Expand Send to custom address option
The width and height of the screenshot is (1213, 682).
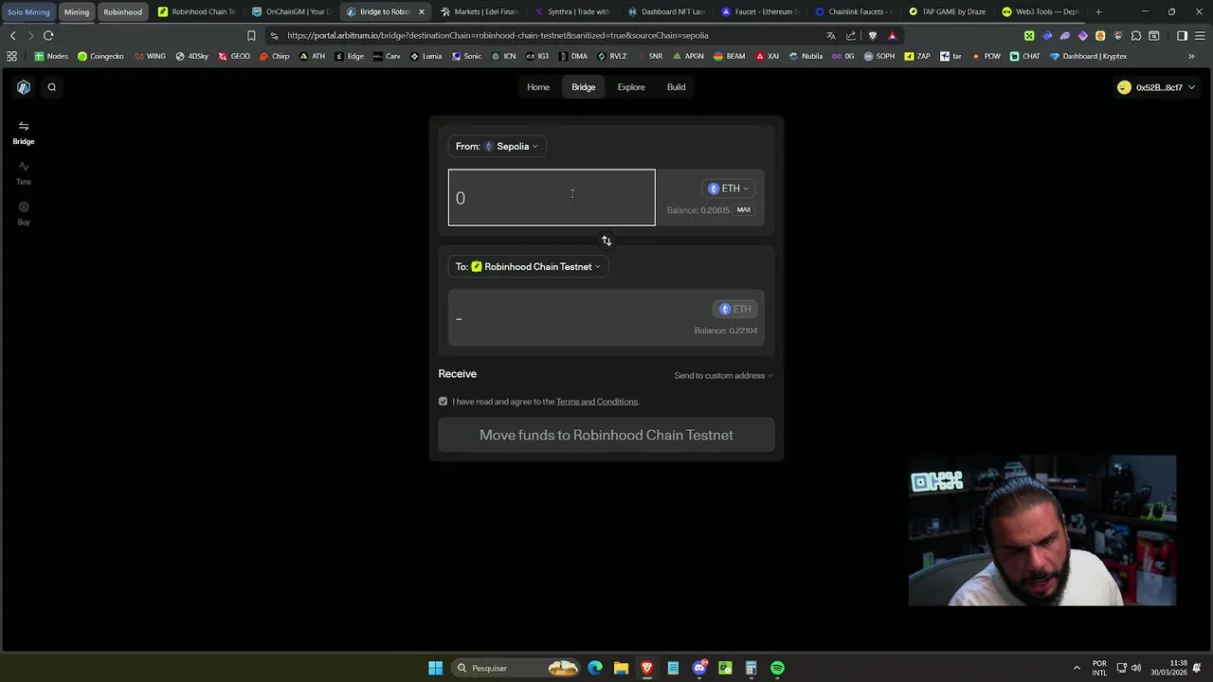point(723,375)
